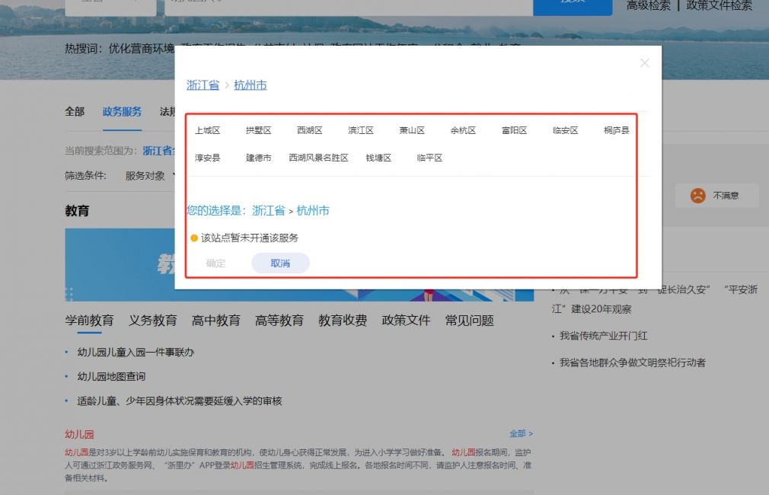Click the red 幼儿园 heading link
Viewport: 769px width, 495px height.
pyautogui.click(x=79, y=434)
